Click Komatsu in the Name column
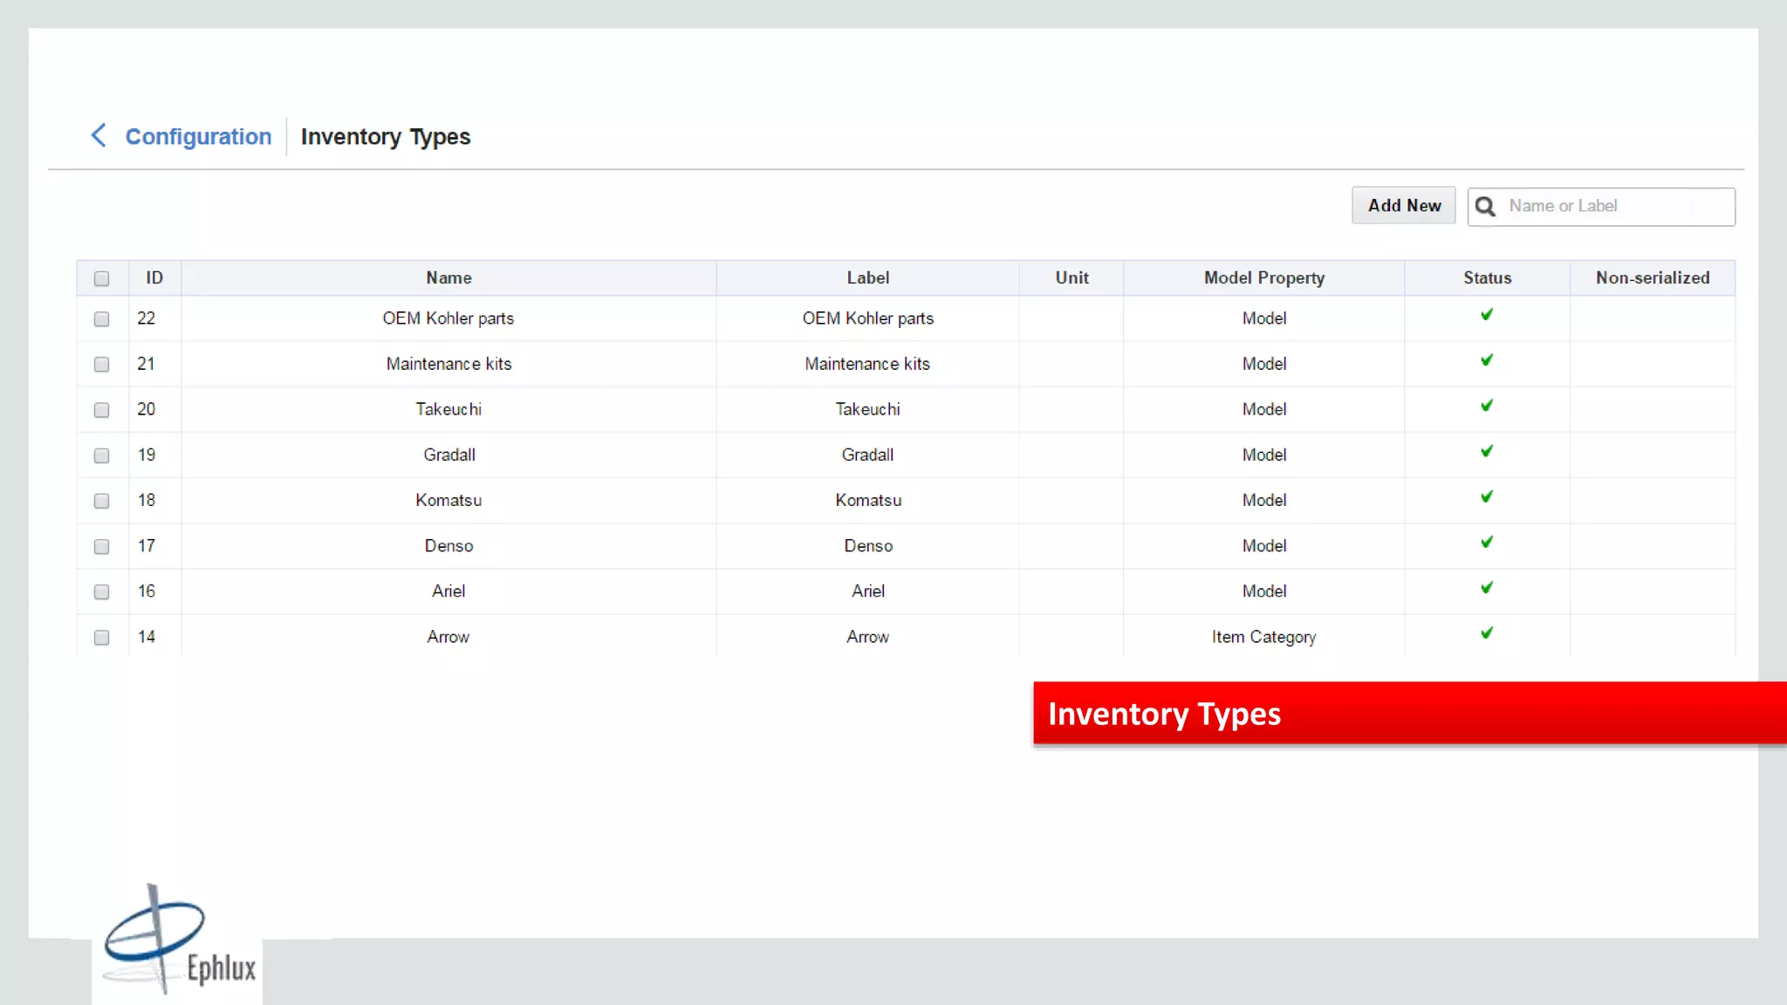The width and height of the screenshot is (1787, 1005). tap(448, 500)
